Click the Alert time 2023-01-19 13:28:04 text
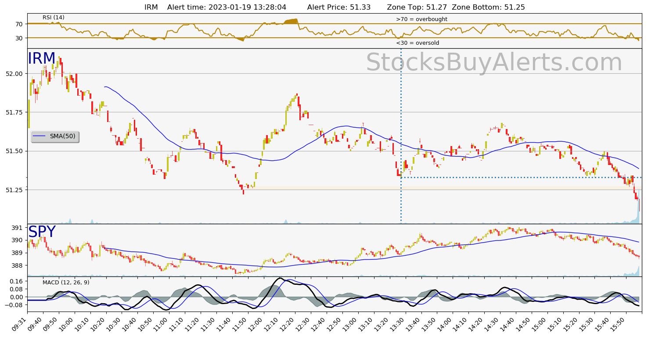The height and width of the screenshot is (337, 648). [x=227, y=7]
